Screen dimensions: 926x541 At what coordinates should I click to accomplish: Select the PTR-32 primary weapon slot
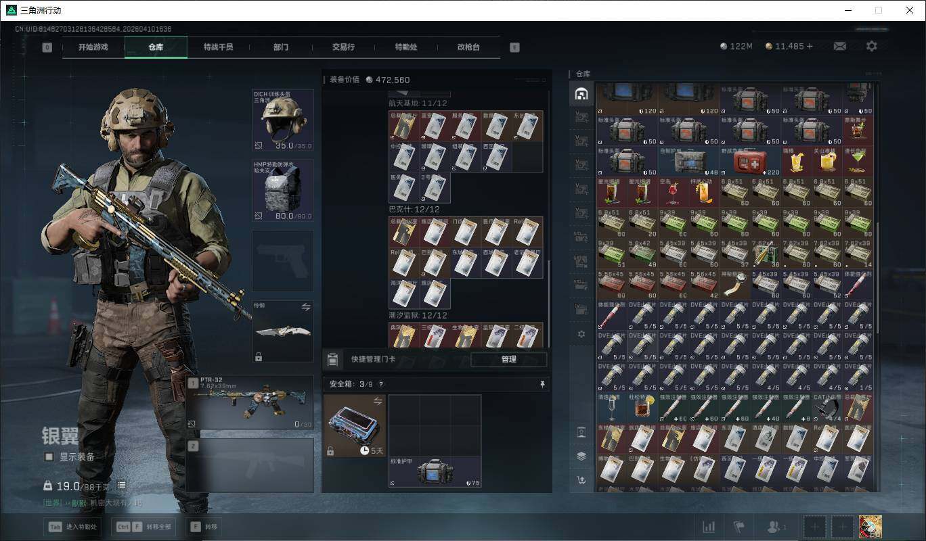tap(250, 403)
